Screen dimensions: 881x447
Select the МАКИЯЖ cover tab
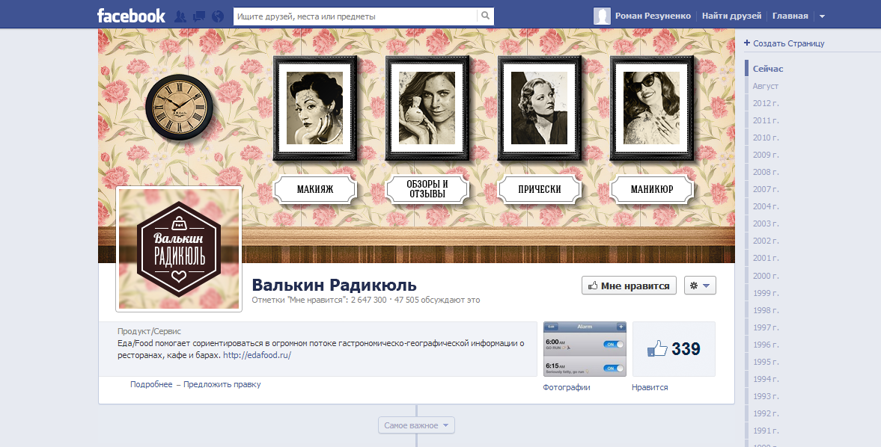click(315, 189)
